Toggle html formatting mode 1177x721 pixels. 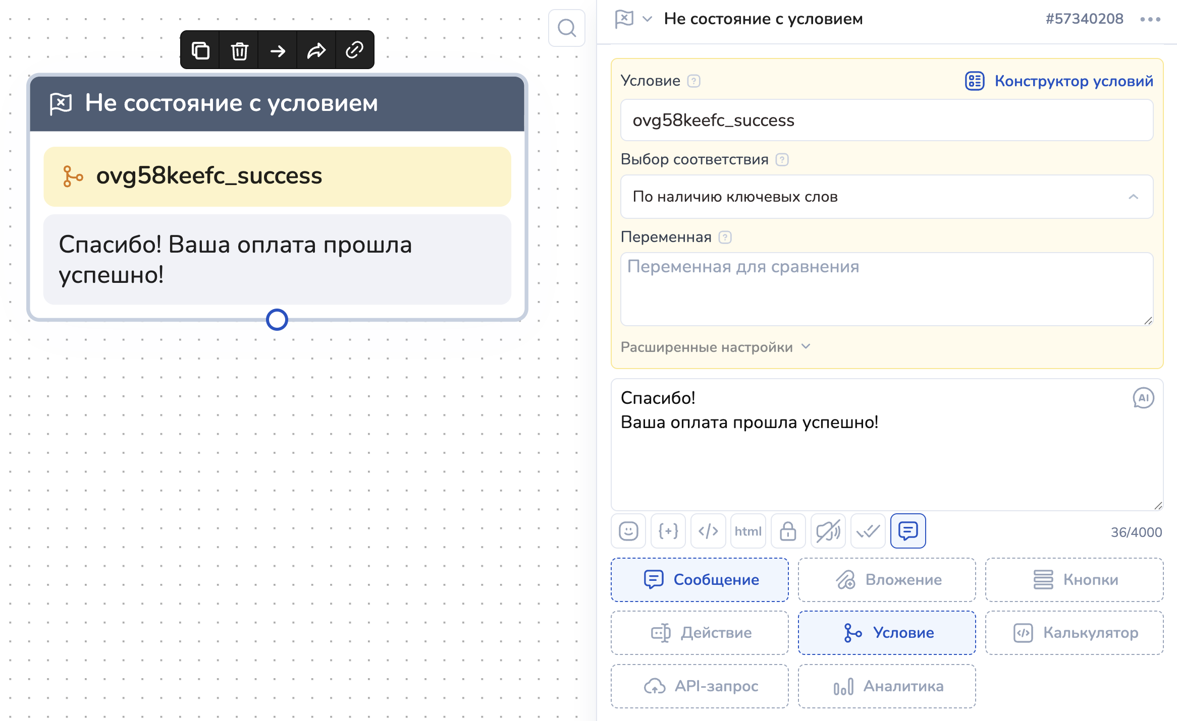click(x=747, y=531)
